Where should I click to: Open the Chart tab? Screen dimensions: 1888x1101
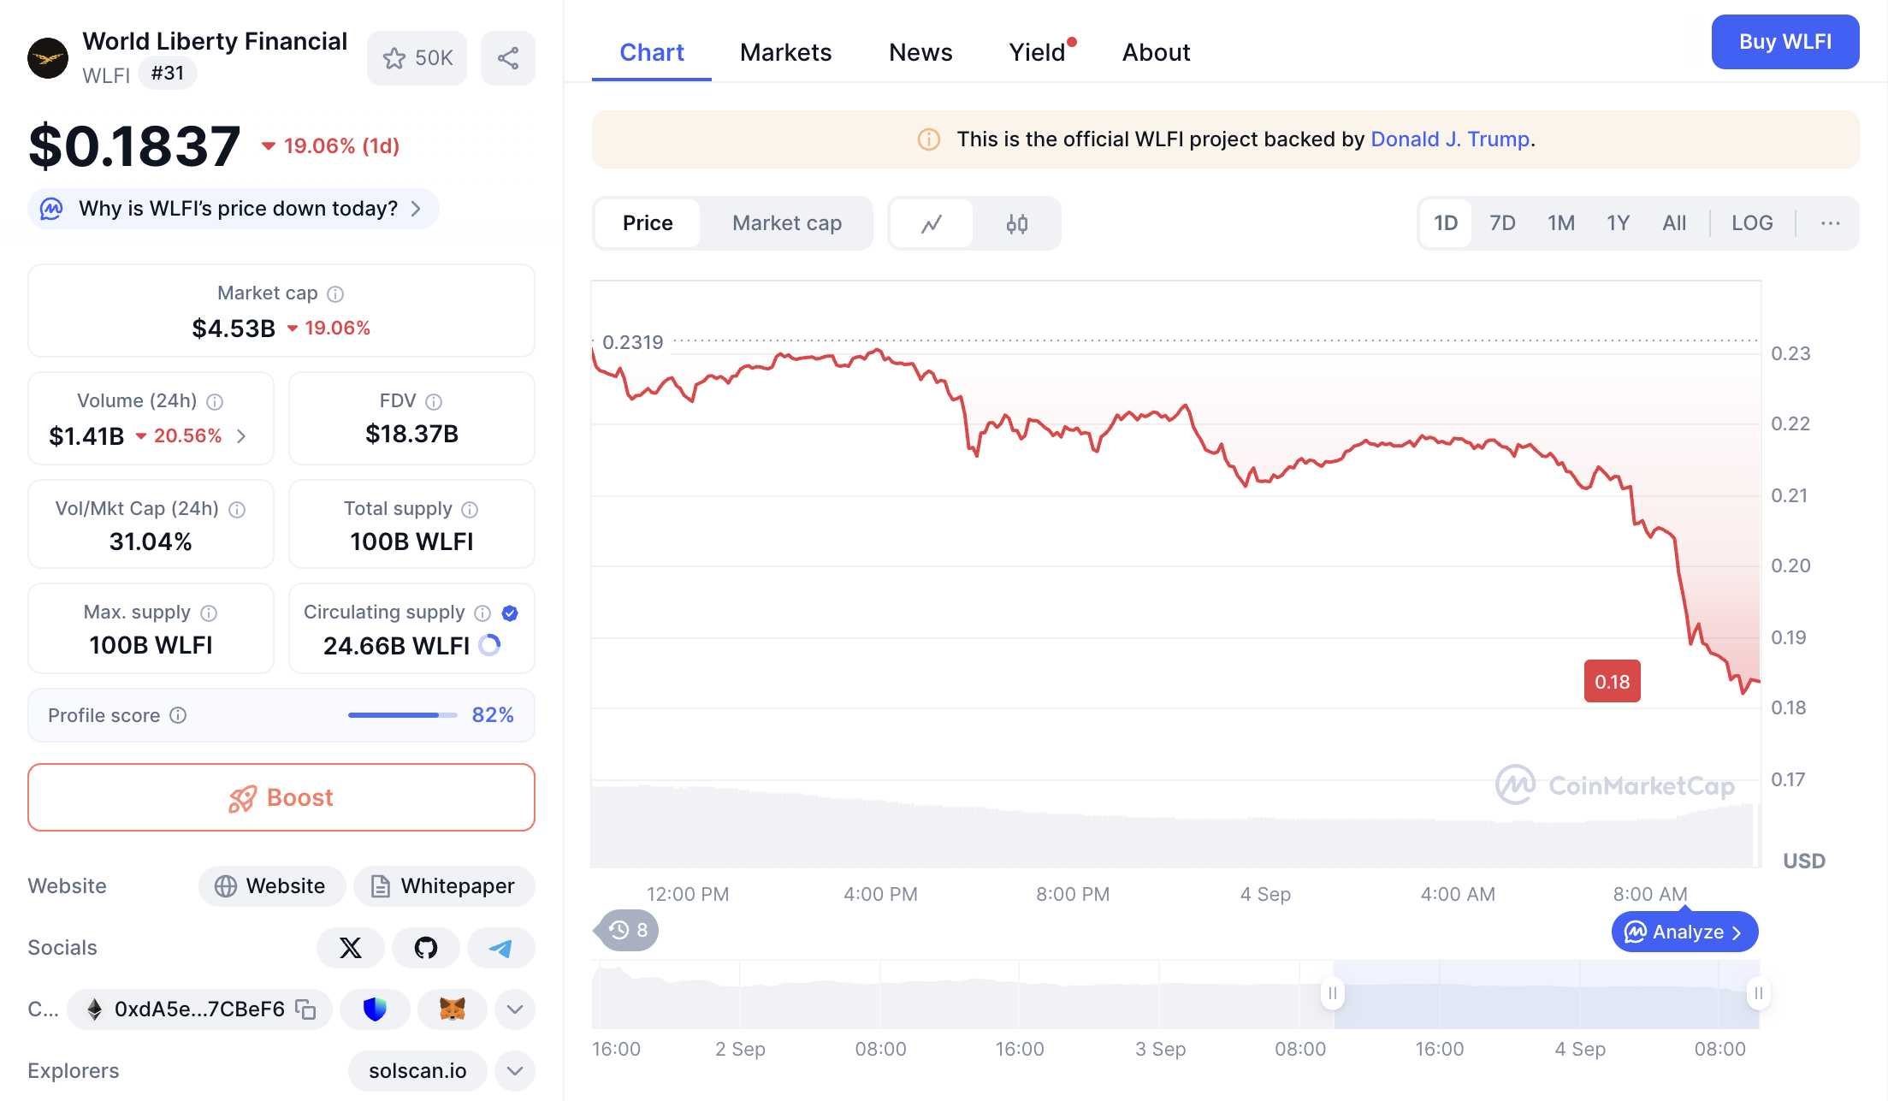coord(652,52)
